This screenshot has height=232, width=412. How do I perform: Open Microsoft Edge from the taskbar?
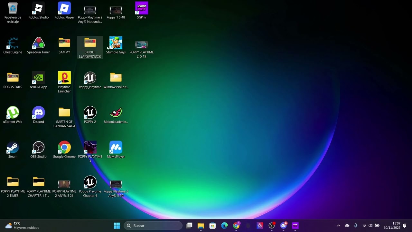(x=224, y=226)
